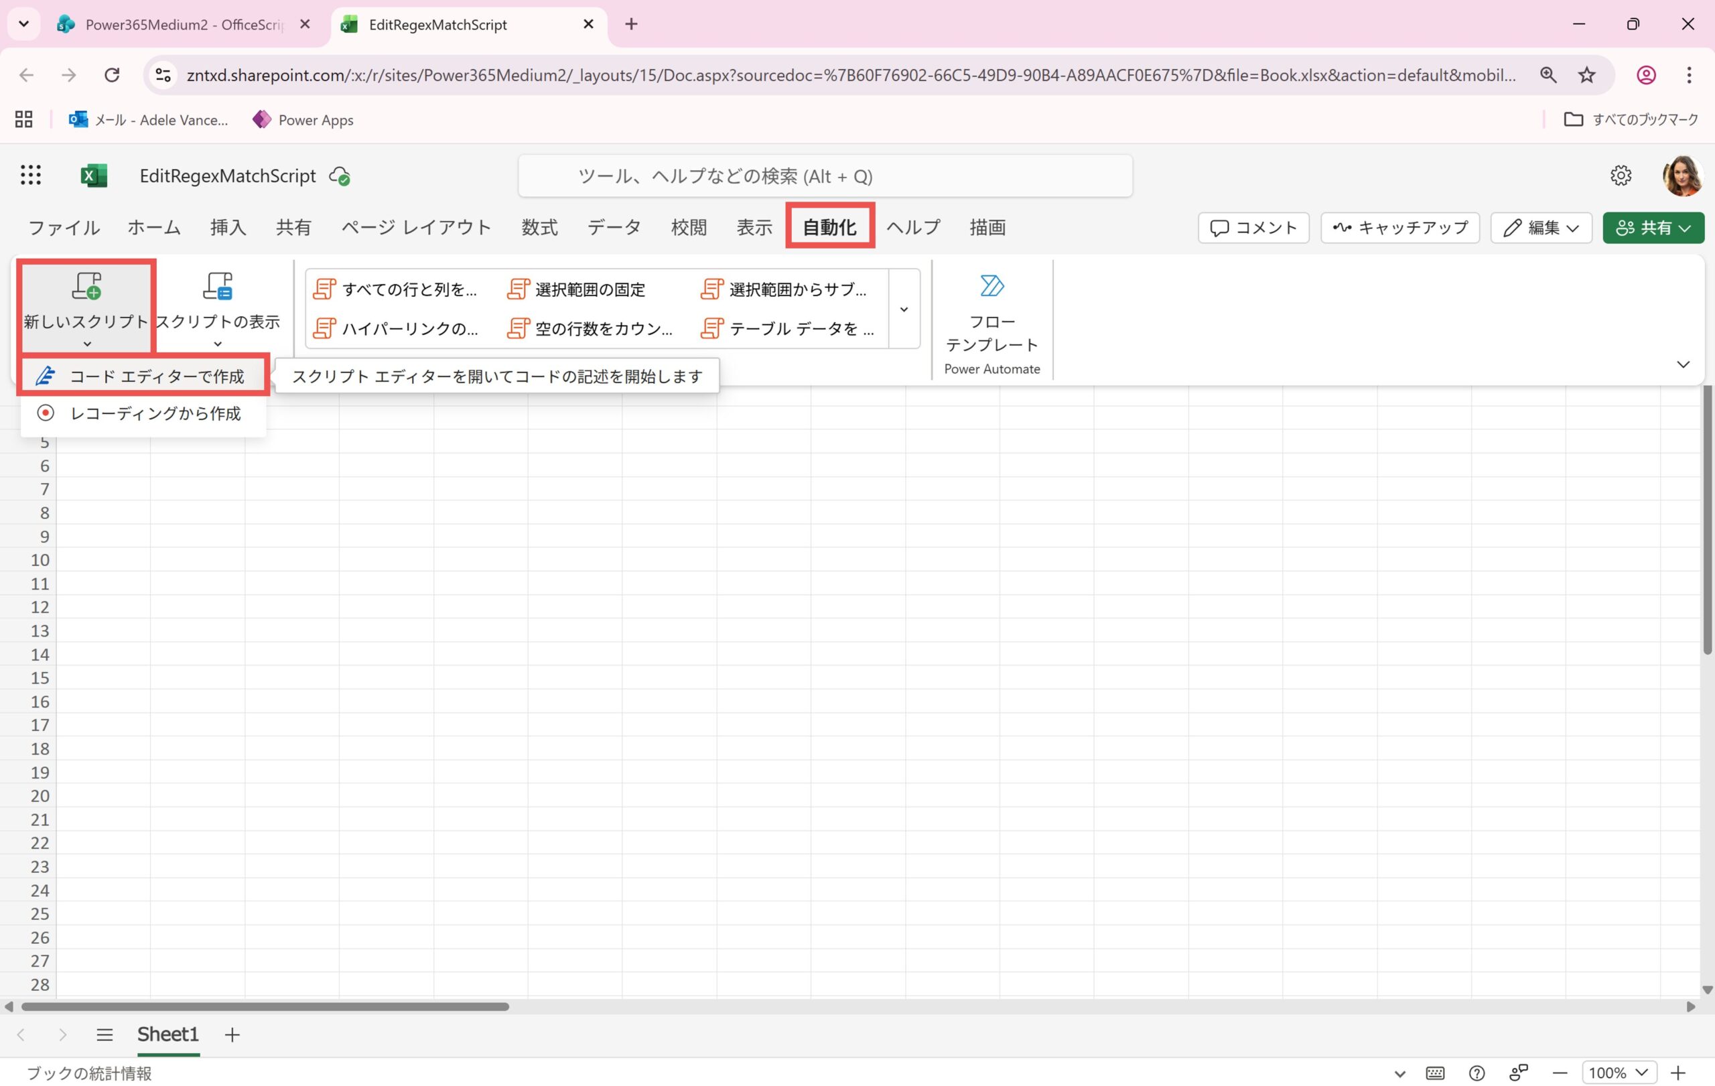Screen dimensions: 1715x1086
Task: Expand the script gallery dropdown arrow
Action: pyautogui.click(x=904, y=309)
